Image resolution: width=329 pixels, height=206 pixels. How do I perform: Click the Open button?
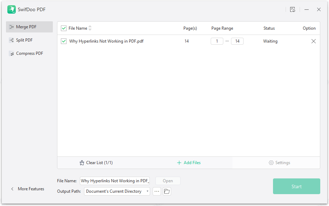[x=168, y=181]
